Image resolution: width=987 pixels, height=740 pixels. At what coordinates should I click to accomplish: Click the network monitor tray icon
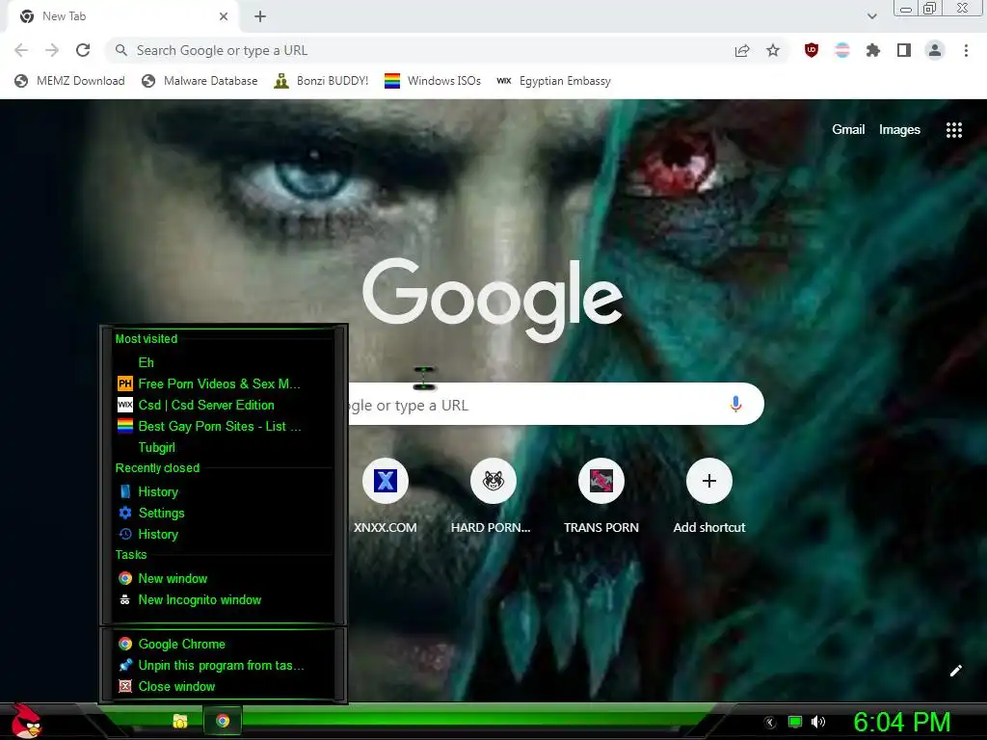pos(795,722)
